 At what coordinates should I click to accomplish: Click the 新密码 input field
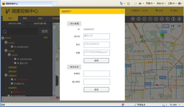[x=97, y=74]
